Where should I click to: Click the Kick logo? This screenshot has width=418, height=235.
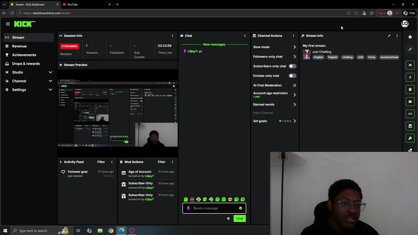coord(24,24)
